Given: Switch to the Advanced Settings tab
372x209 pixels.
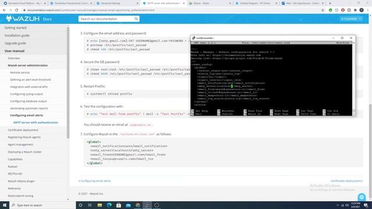Looking at the screenshot, I should (x=116, y=3).
